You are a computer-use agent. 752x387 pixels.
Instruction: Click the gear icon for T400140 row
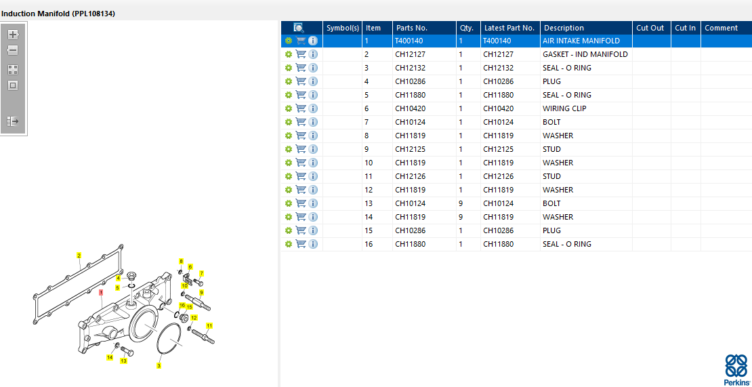click(x=288, y=41)
